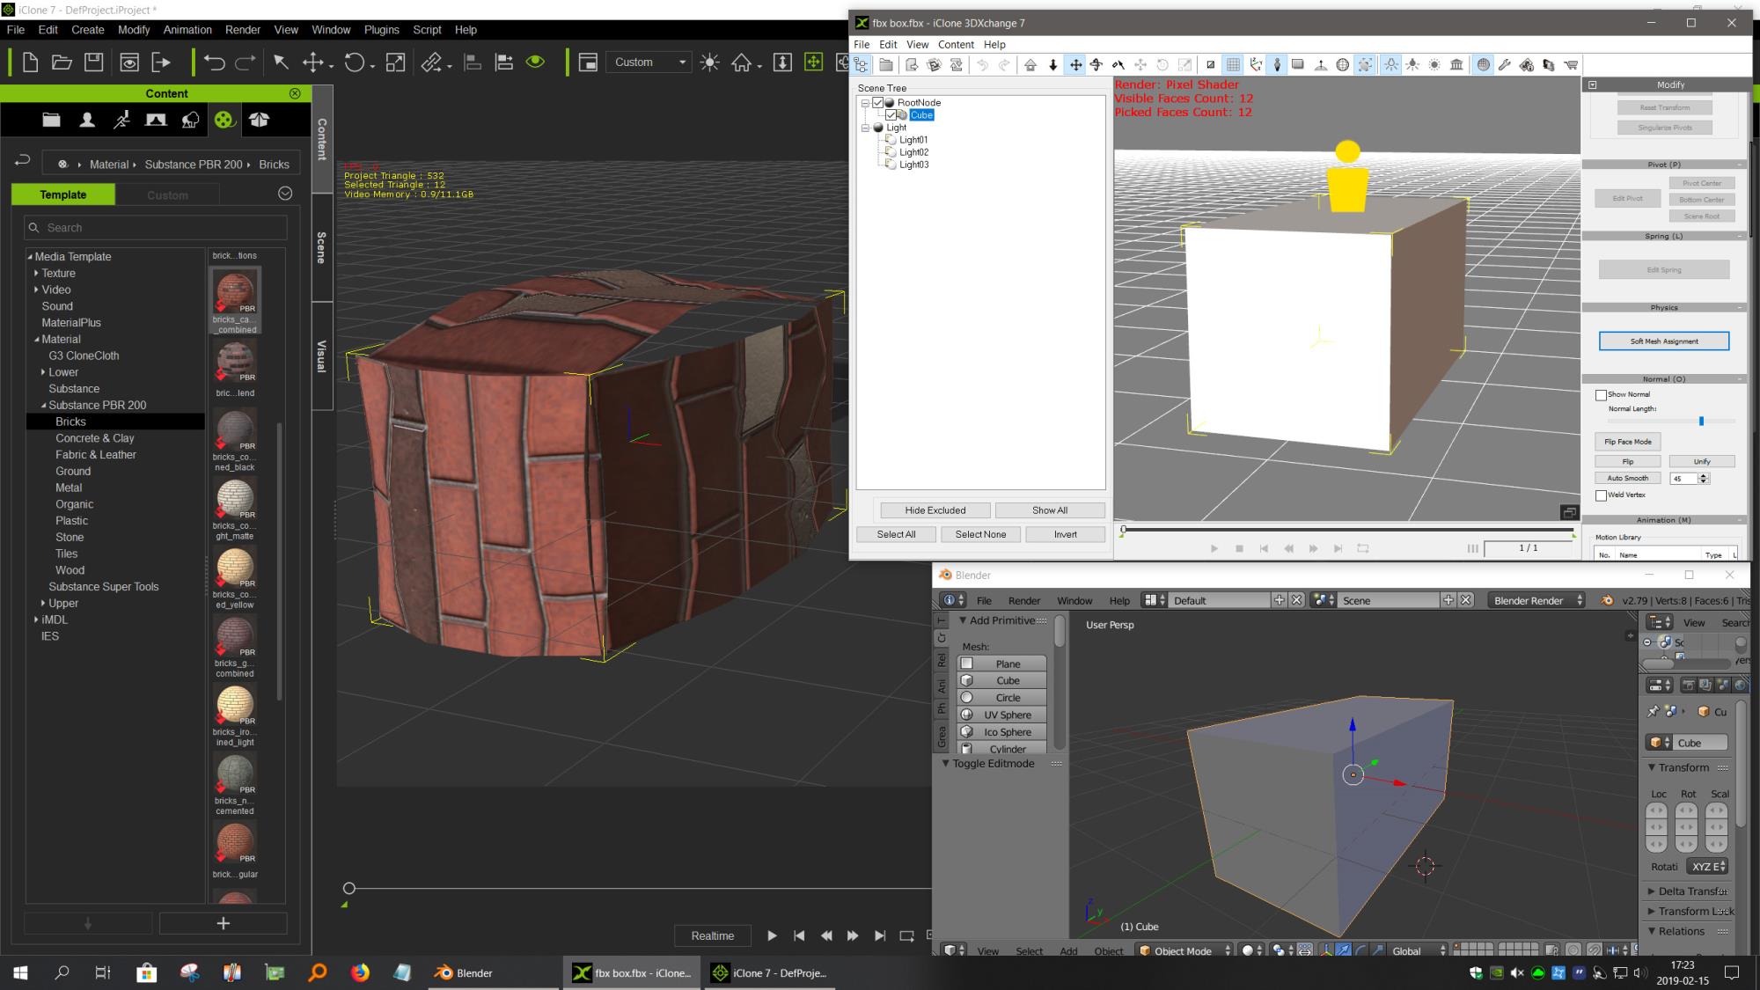Activate the Move tool in iClone toolbar
The width and height of the screenshot is (1760, 990).
point(313,62)
